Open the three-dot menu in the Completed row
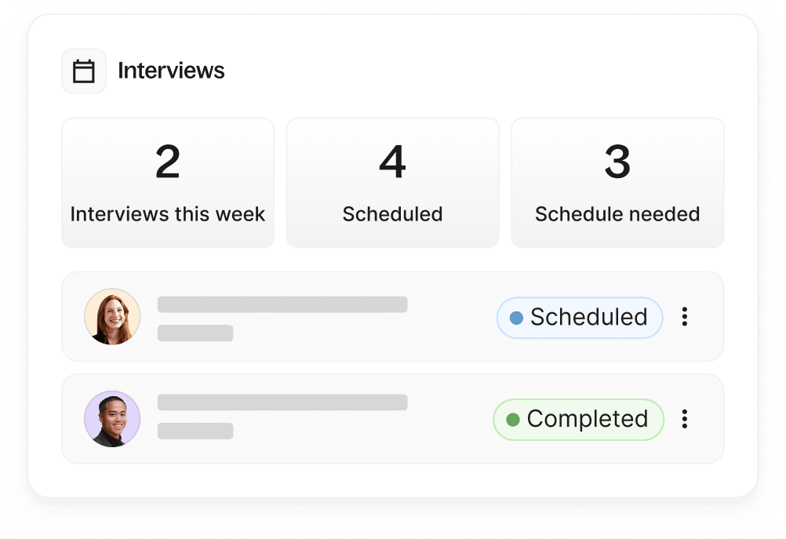This screenshot has width=786, height=539. 685,419
